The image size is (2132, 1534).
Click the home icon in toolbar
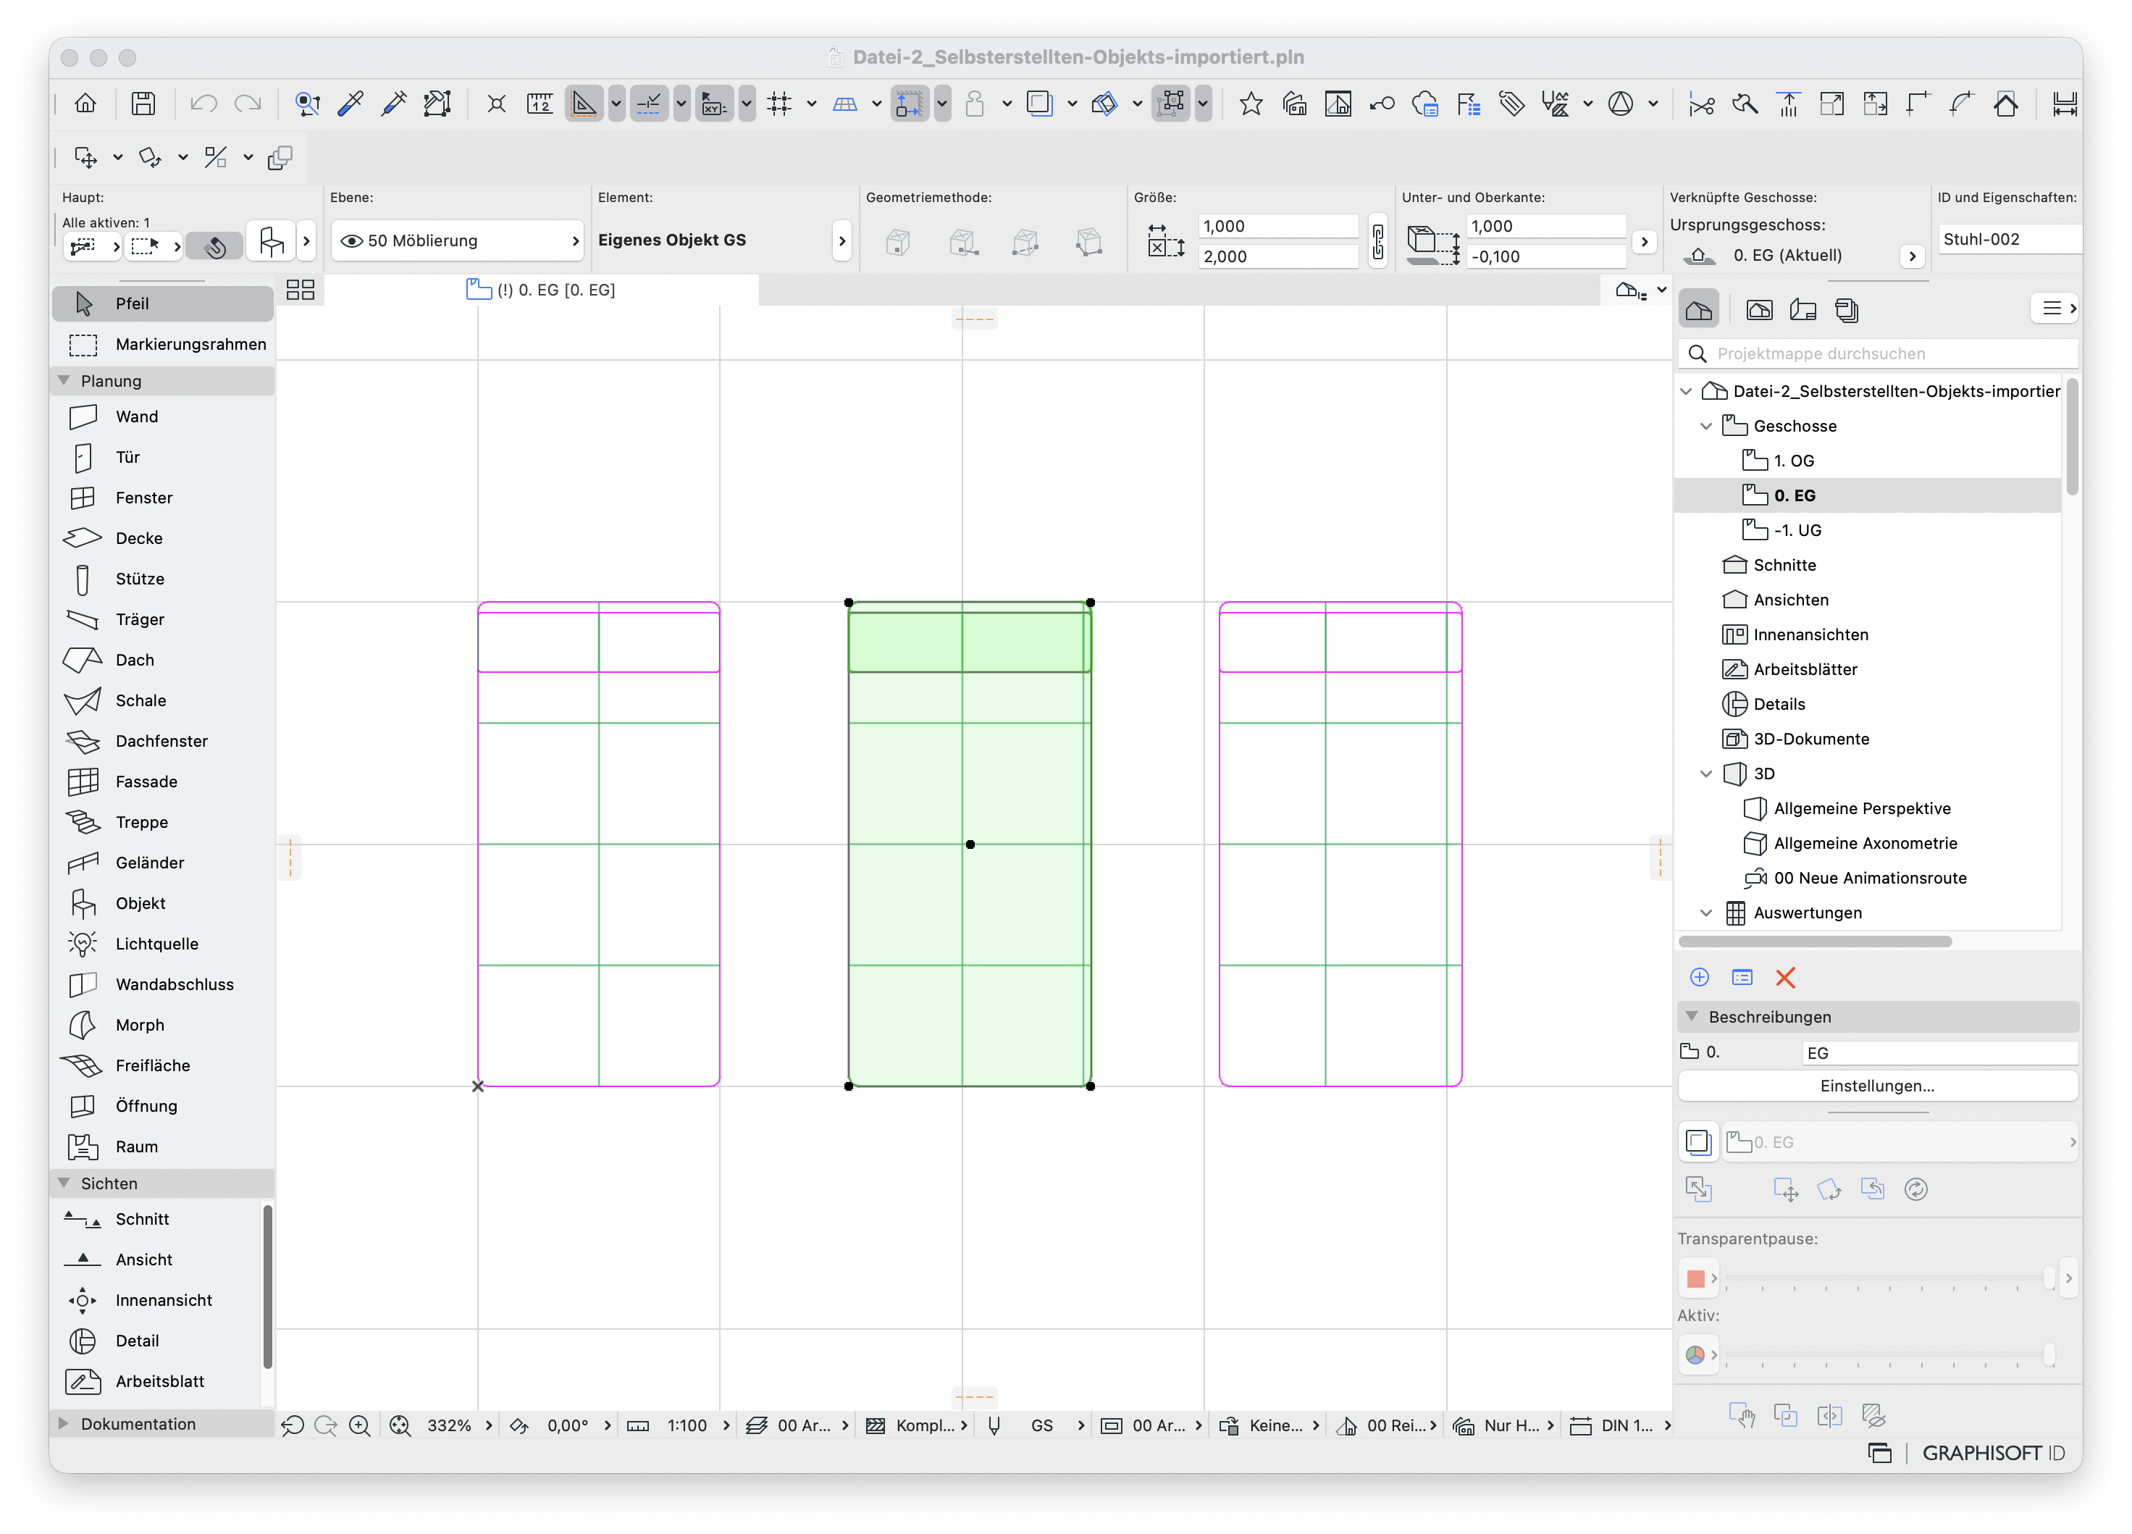click(85, 104)
